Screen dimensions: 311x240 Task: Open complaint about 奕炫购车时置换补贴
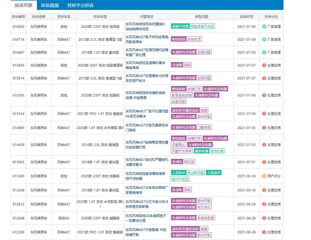[145, 26]
